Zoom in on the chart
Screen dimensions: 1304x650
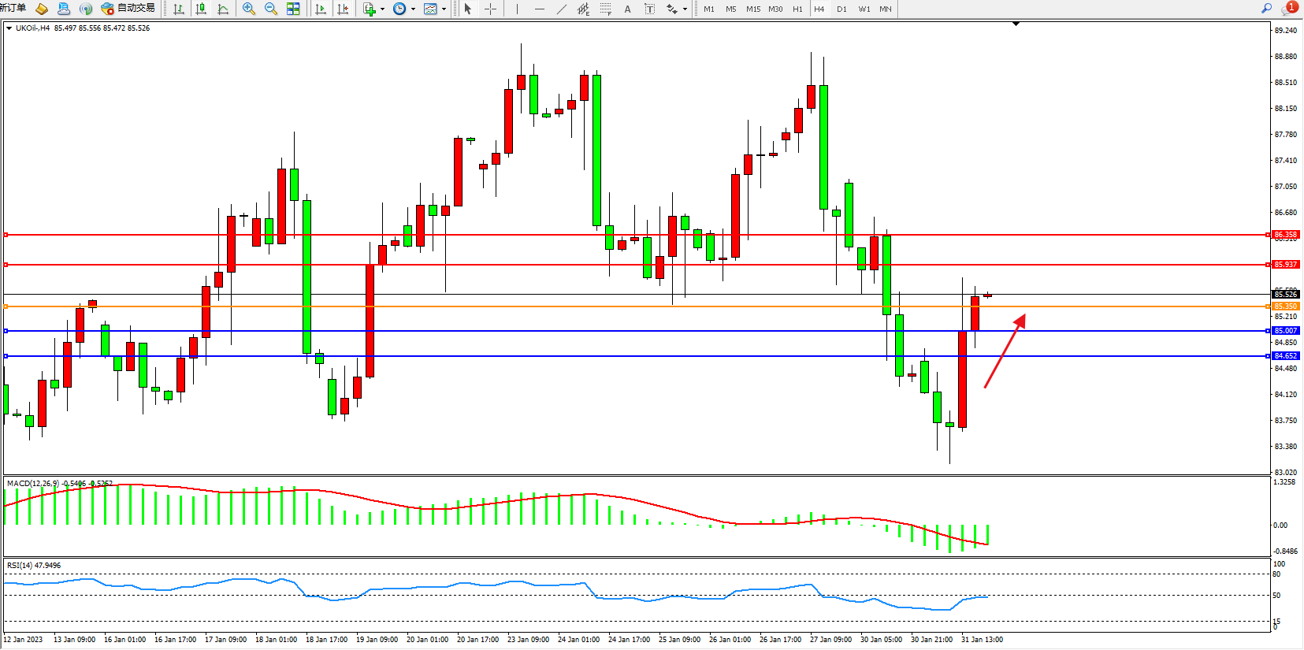[x=249, y=9]
